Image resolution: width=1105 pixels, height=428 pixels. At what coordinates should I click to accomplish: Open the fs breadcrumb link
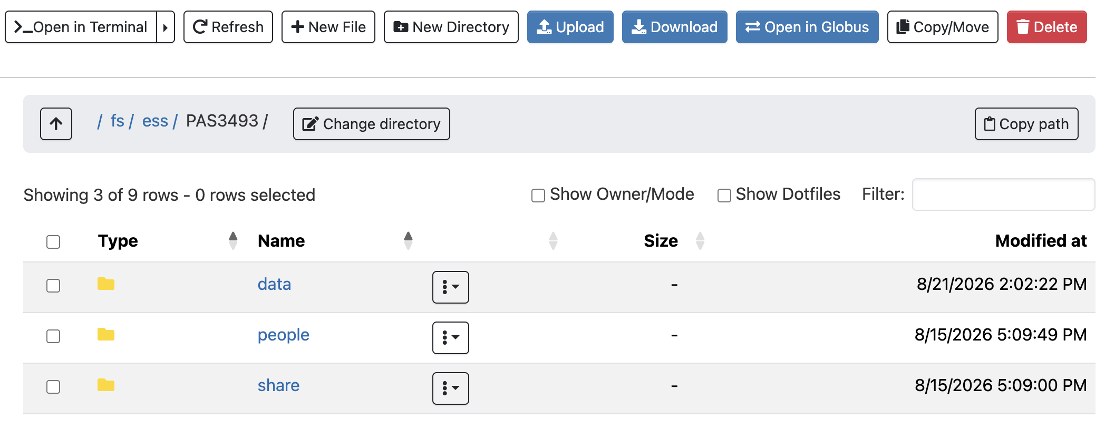[117, 121]
